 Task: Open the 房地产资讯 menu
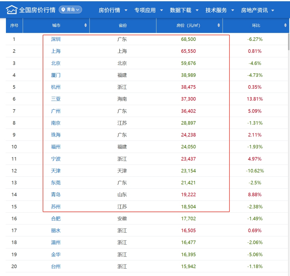point(254,10)
